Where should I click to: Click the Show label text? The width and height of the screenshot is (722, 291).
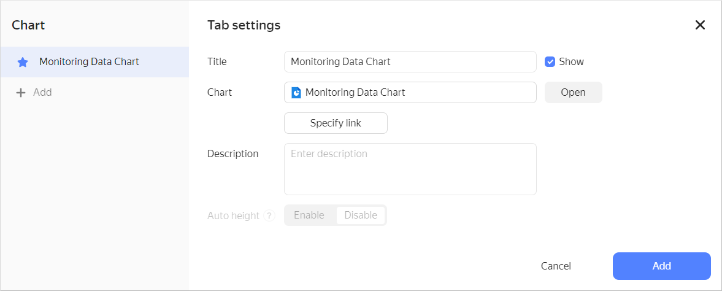(571, 62)
